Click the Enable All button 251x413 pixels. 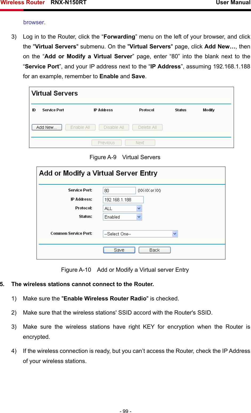[x=80, y=127]
